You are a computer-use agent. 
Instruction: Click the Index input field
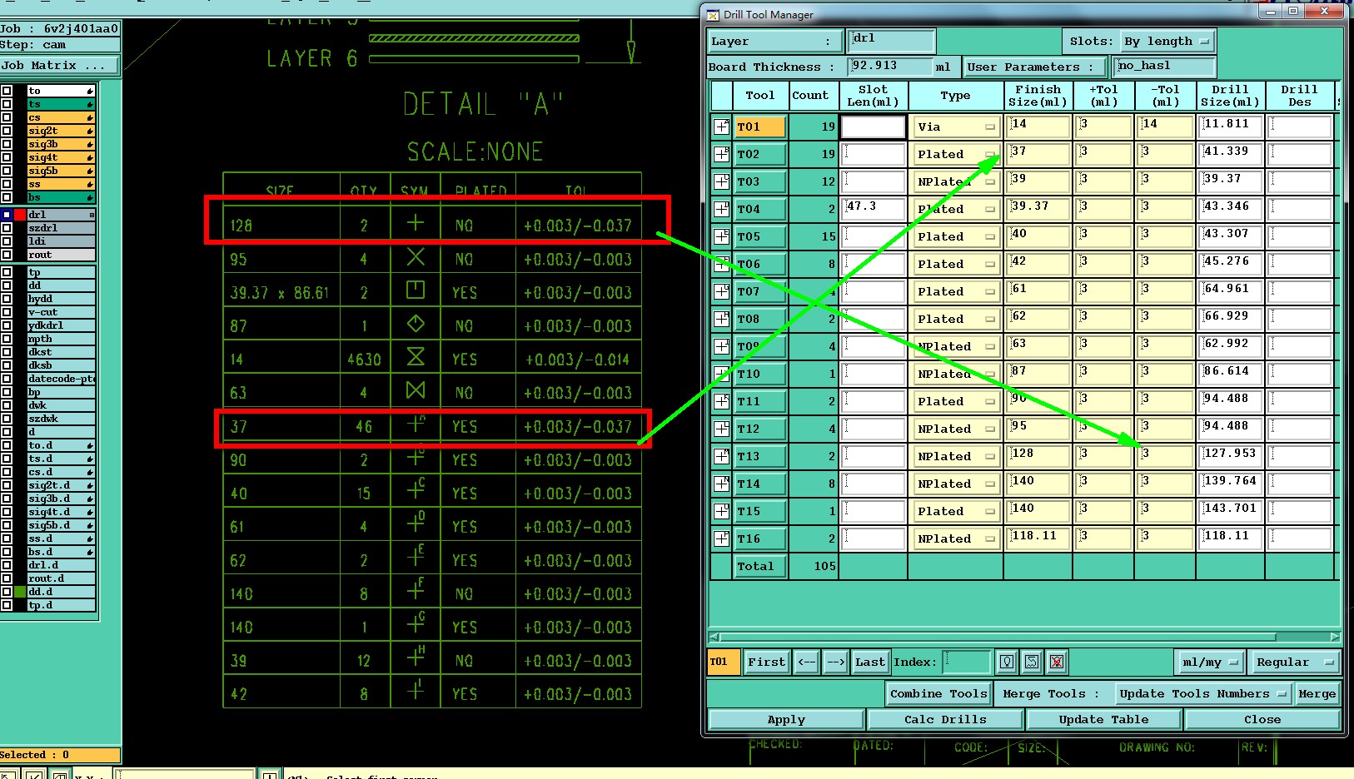[966, 662]
